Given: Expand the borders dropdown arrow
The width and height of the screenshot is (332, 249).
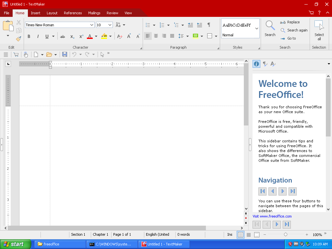Looking at the screenshot, I should [x=216, y=36].
